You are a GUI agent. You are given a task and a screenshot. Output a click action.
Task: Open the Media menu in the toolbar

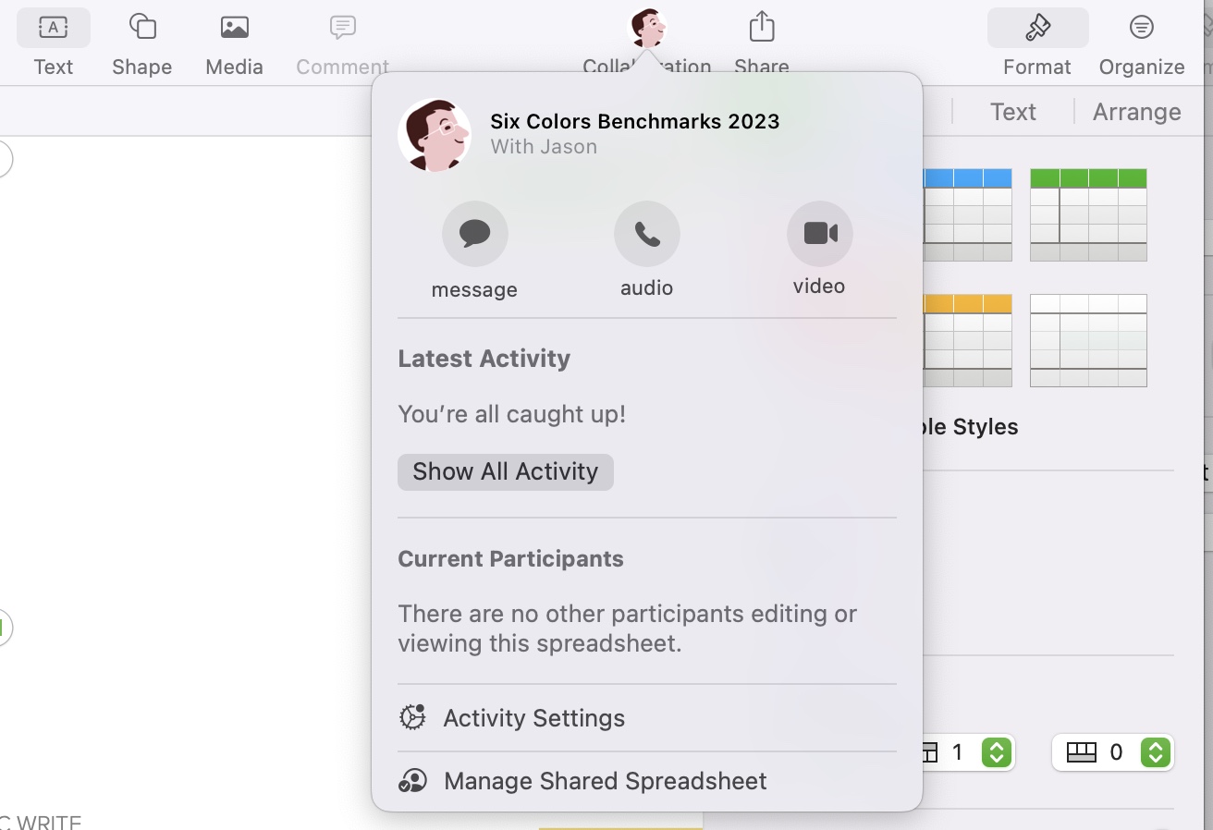[234, 43]
